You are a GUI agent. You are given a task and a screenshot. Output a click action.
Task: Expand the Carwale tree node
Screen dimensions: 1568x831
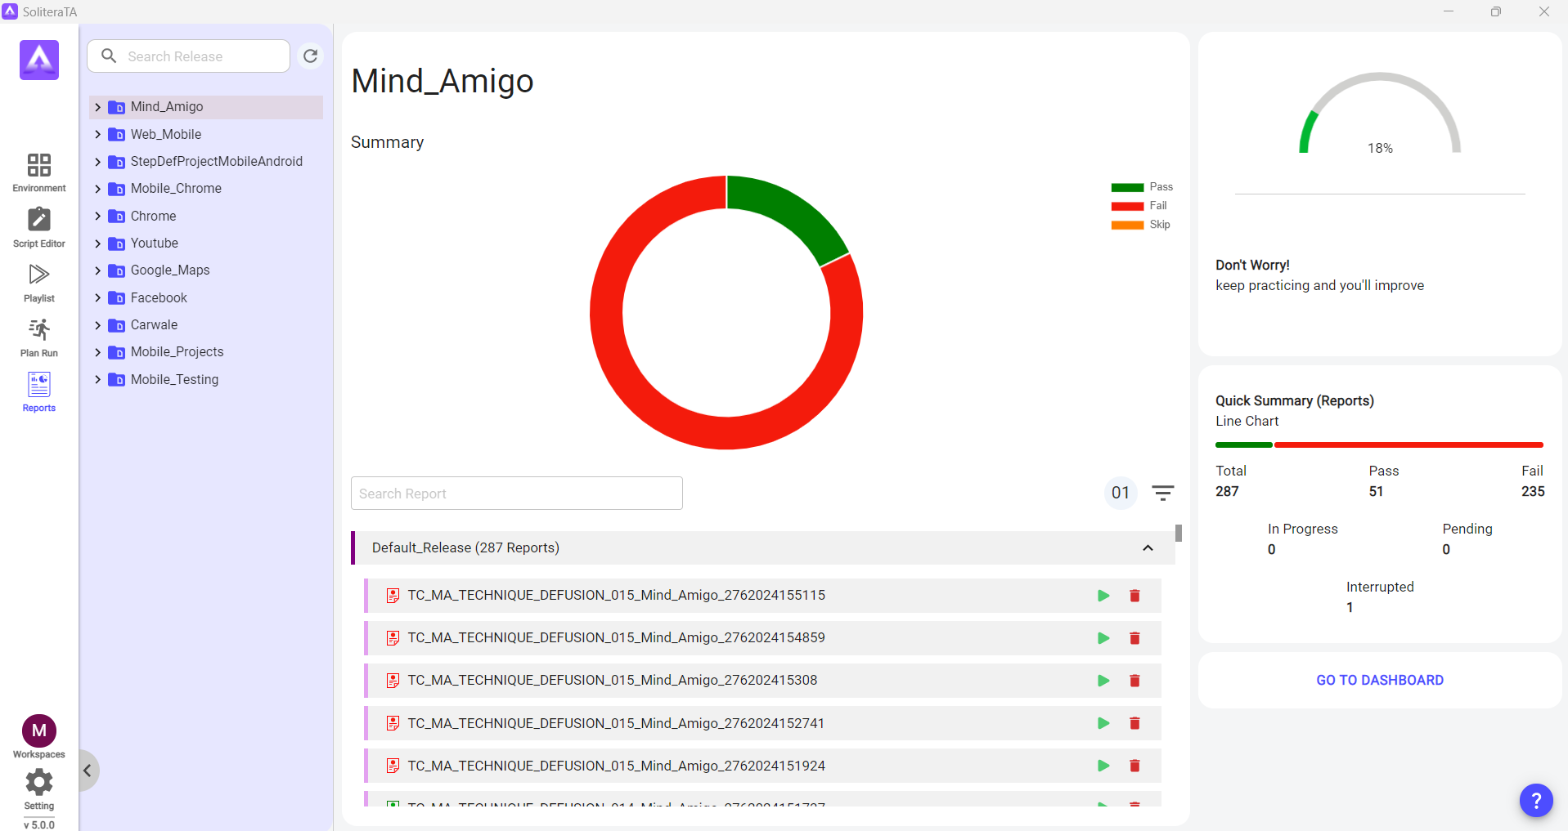97,325
